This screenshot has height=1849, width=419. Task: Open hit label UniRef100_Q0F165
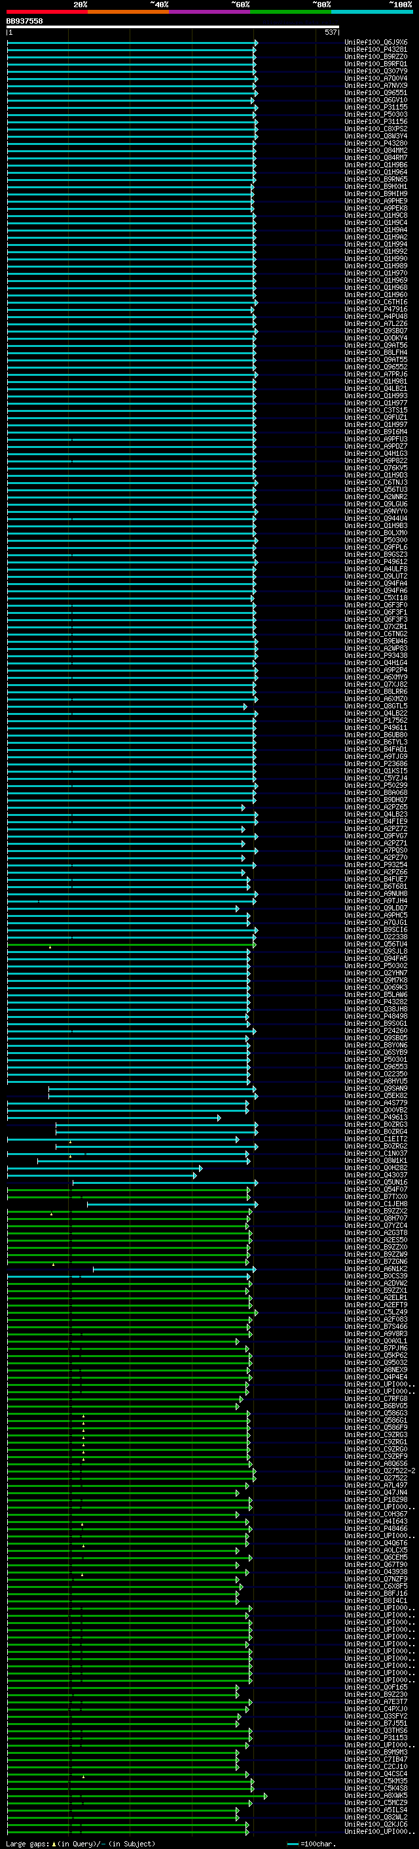click(x=376, y=1687)
